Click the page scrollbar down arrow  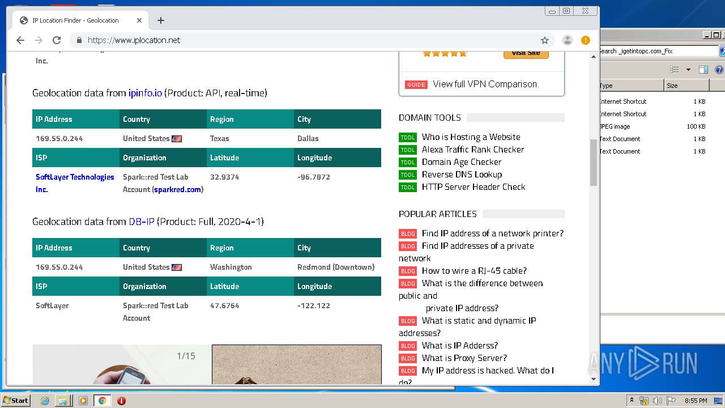[594, 379]
